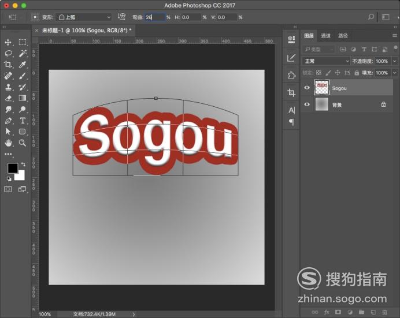Close the 未标题-1 document tab
Image resolution: width=400 pixels, height=318 pixels.
tap(36, 31)
